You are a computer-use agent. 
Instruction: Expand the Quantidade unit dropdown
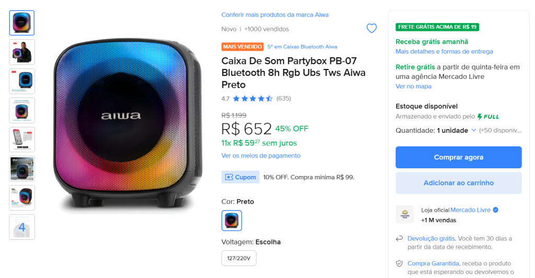(474, 130)
